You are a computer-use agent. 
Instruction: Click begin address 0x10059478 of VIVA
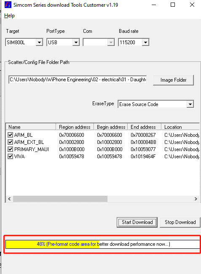coord(110,157)
